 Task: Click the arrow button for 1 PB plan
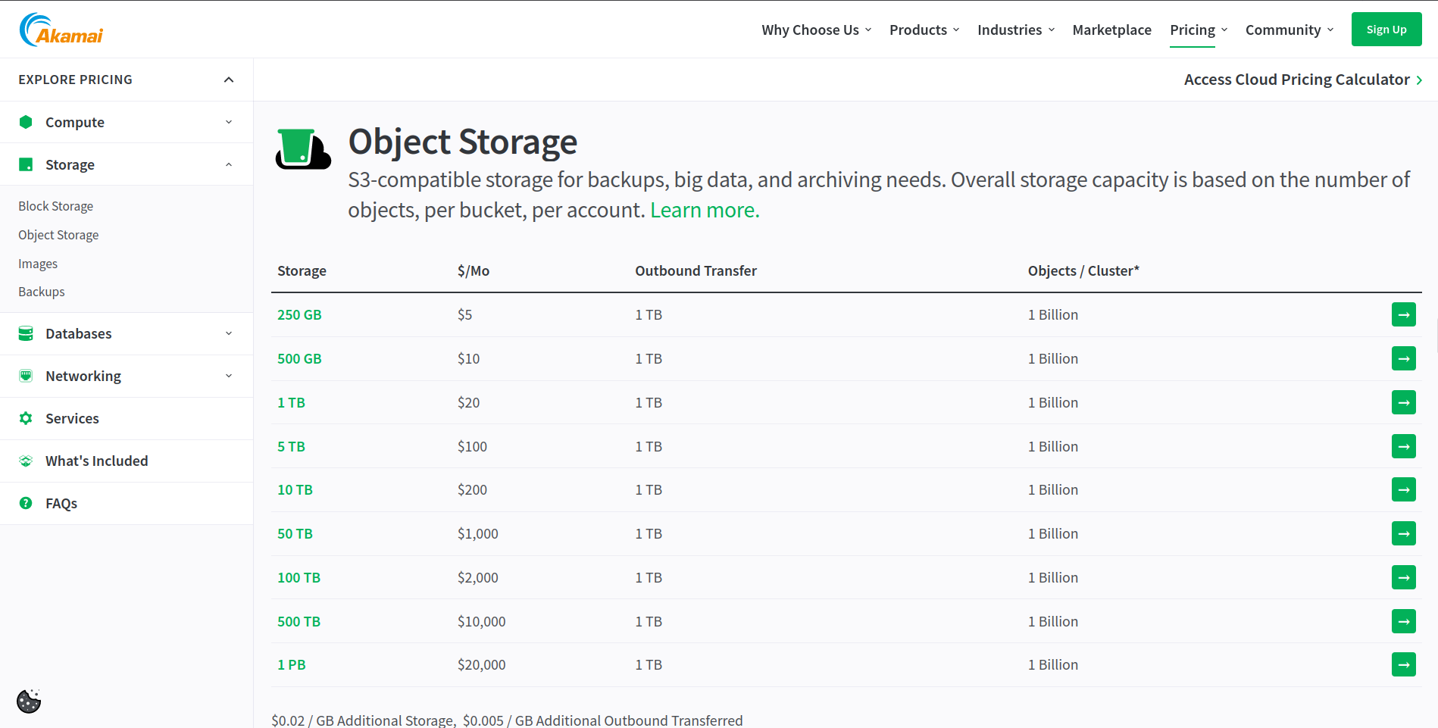click(1403, 664)
